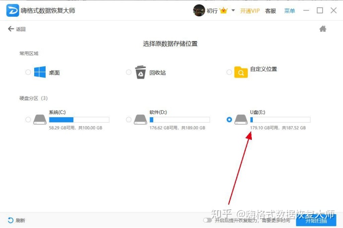
Task: Open the account dropdown arrow
Action: [233, 10]
